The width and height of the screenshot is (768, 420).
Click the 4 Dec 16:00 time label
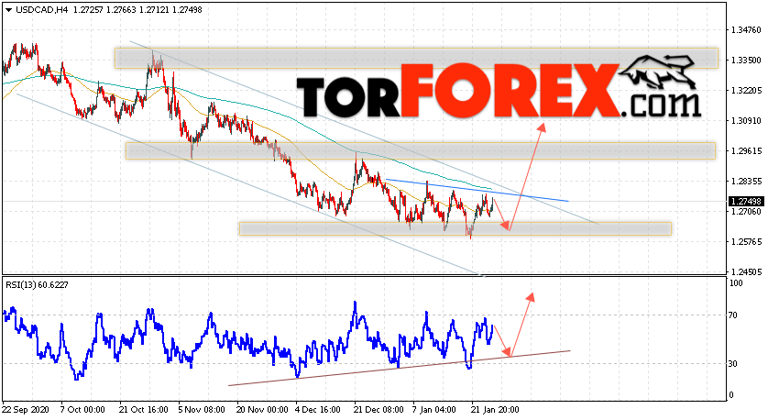317,409
